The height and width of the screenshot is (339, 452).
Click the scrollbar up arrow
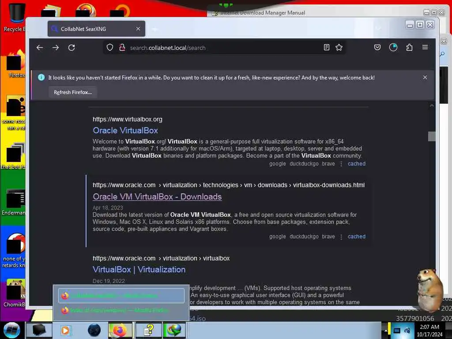click(x=432, y=106)
